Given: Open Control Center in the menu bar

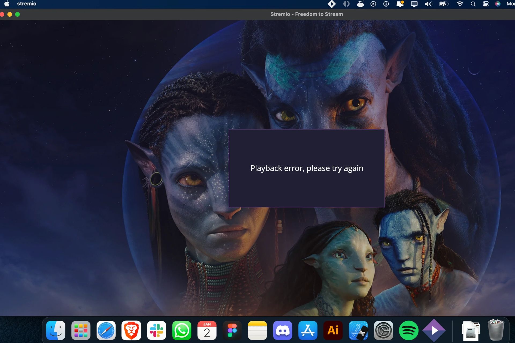Looking at the screenshot, I should [486, 4].
